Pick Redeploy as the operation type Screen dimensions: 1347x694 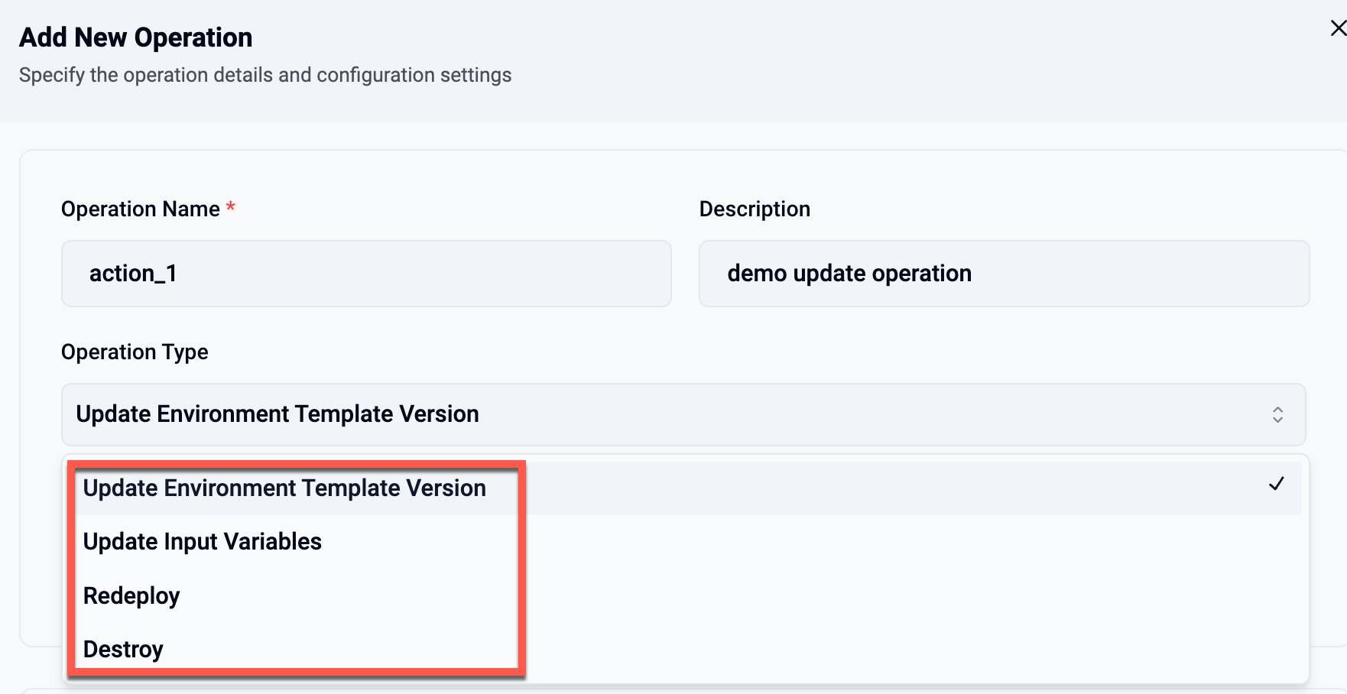pyautogui.click(x=131, y=595)
